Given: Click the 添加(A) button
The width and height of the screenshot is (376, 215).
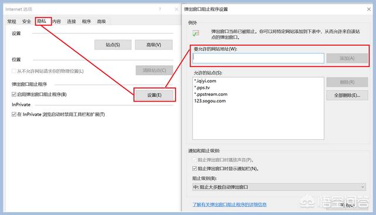Looking at the screenshot, I should click(x=347, y=58).
